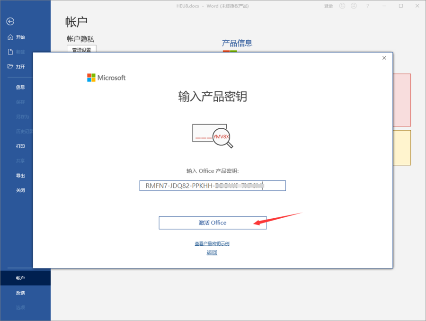Open the 开始 home icon item
The height and width of the screenshot is (321, 426).
point(10,37)
